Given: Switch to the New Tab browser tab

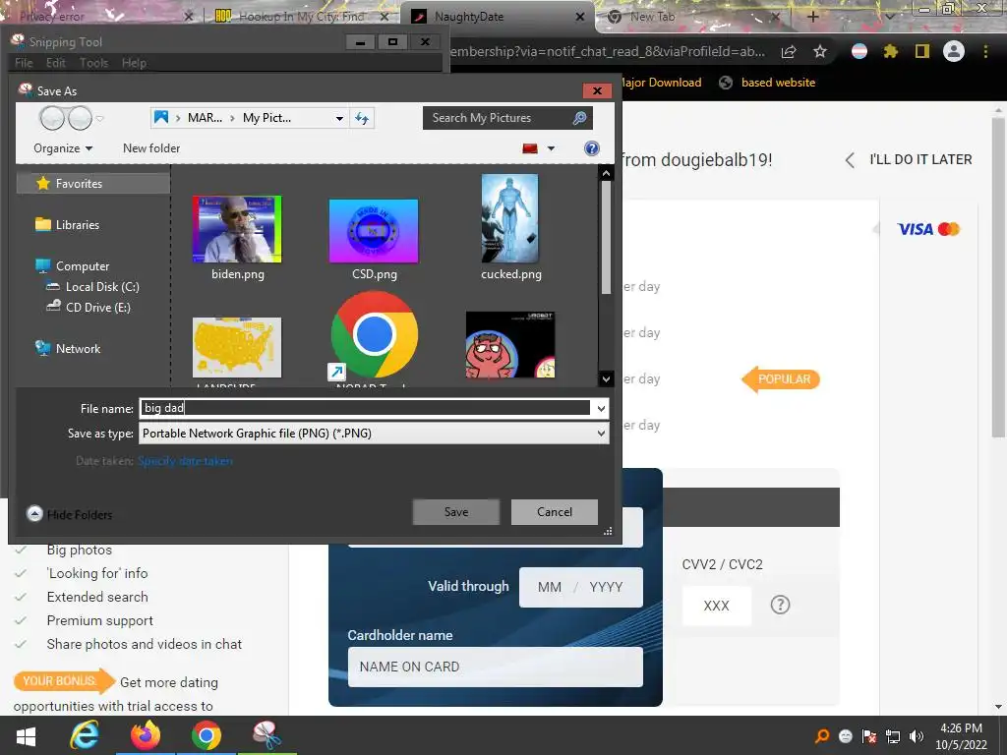Looking at the screenshot, I should [x=695, y=17].
